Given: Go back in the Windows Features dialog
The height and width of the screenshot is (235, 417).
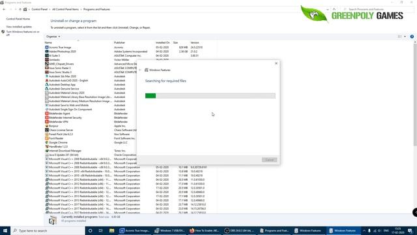Looking at the screenshot, I should (140, 70).
